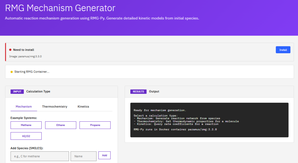Click the blue Install button
Viewport: 298px width, 163px height.
tap(283, 50)
